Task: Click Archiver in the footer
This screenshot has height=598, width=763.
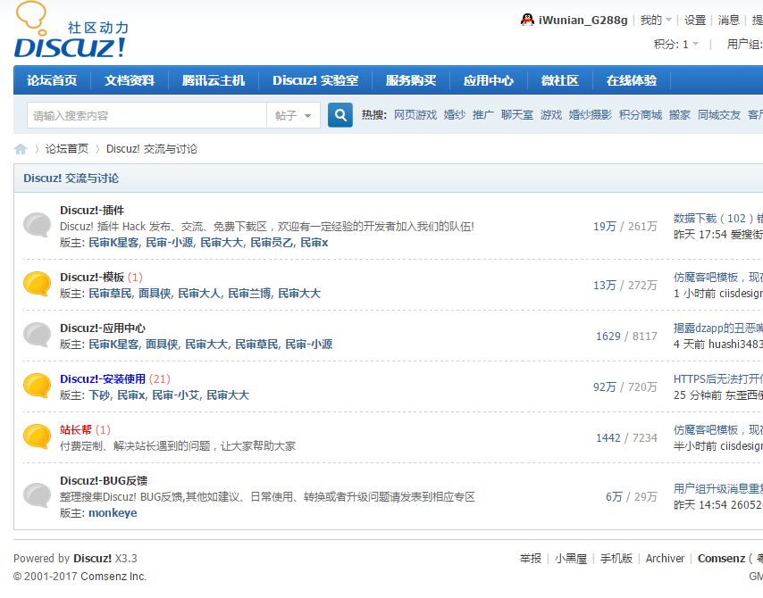Action: tap(665, 559)
